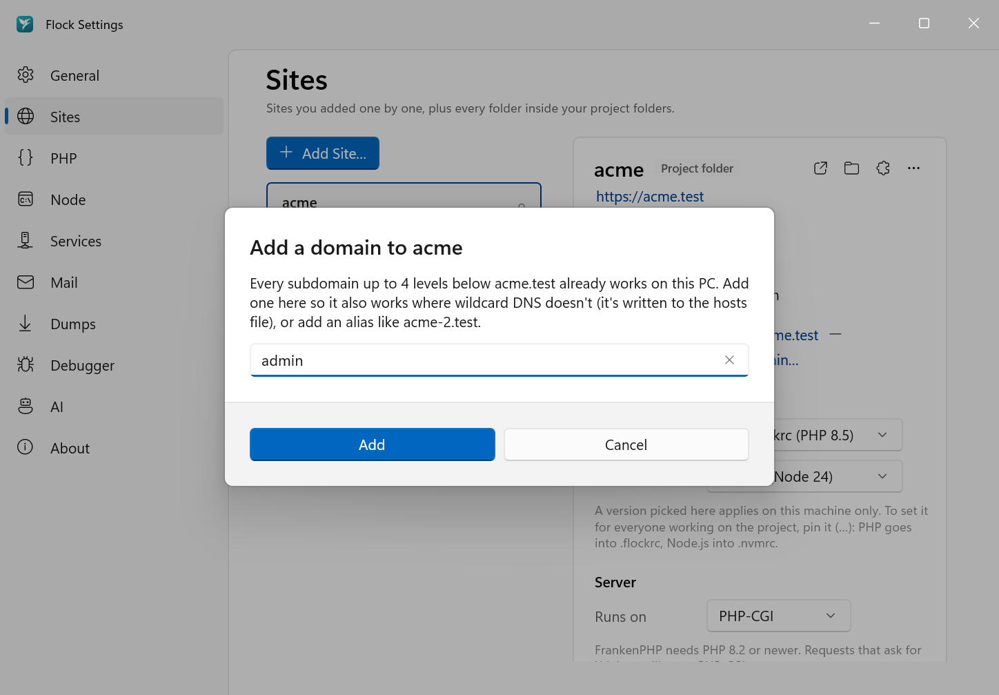Click the curly braces PHP icon
Image resolution: width=999 pixels, height=695 pixels.
click(26, 158)
